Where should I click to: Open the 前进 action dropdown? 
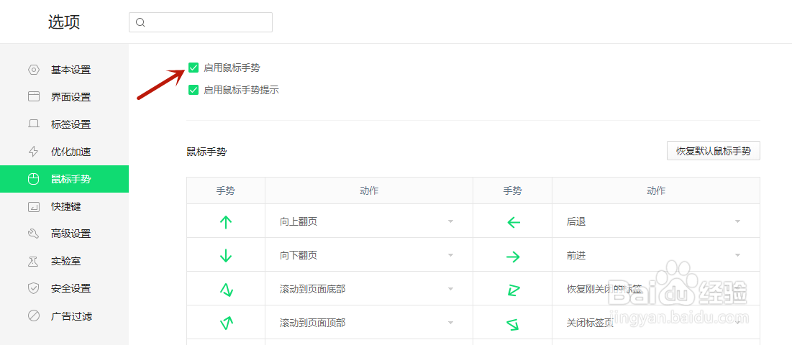pyautogui.click(x=655, y=255)
